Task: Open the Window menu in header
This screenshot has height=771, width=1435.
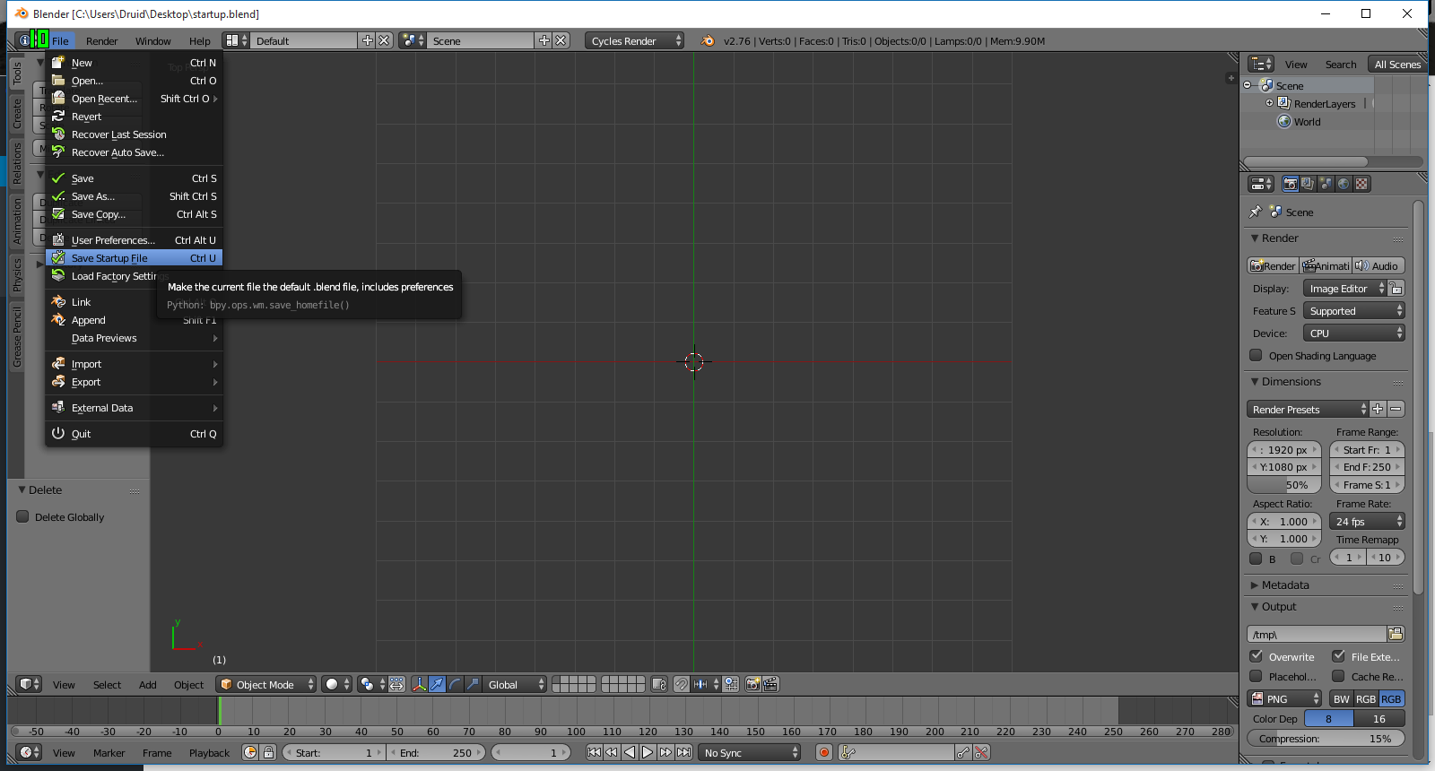Action: click(152, 40)
